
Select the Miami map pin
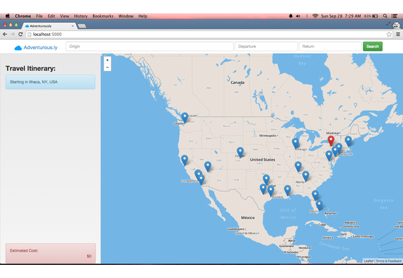coord(319,205)
